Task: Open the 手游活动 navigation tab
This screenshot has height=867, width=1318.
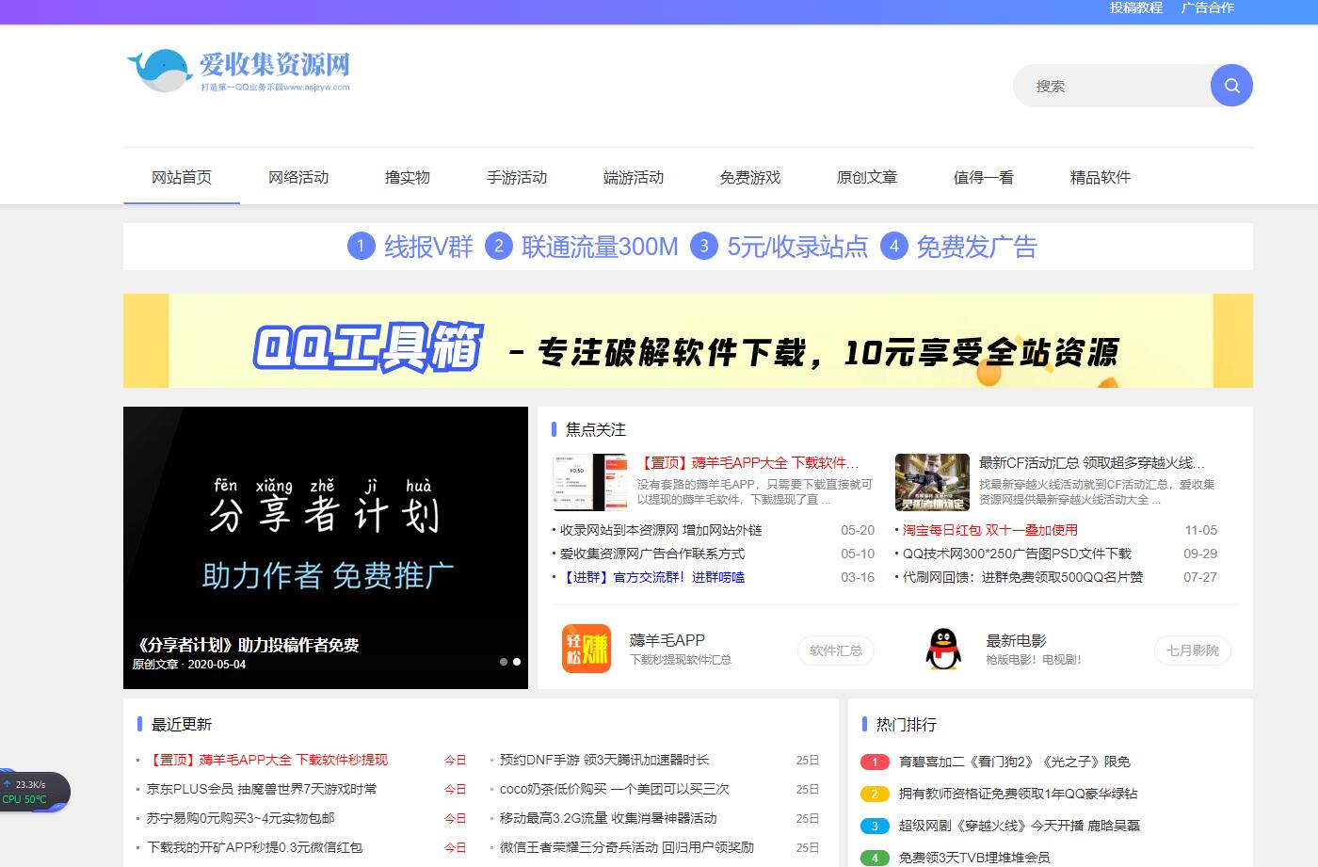Action: (517, 177)
